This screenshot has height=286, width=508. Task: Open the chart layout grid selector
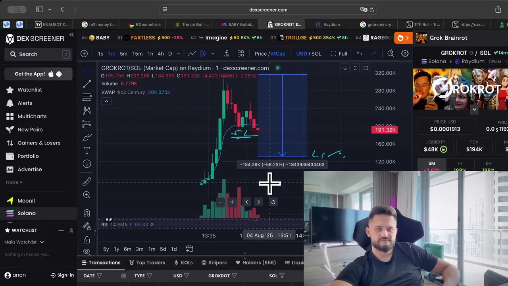(x=241, y=54)
